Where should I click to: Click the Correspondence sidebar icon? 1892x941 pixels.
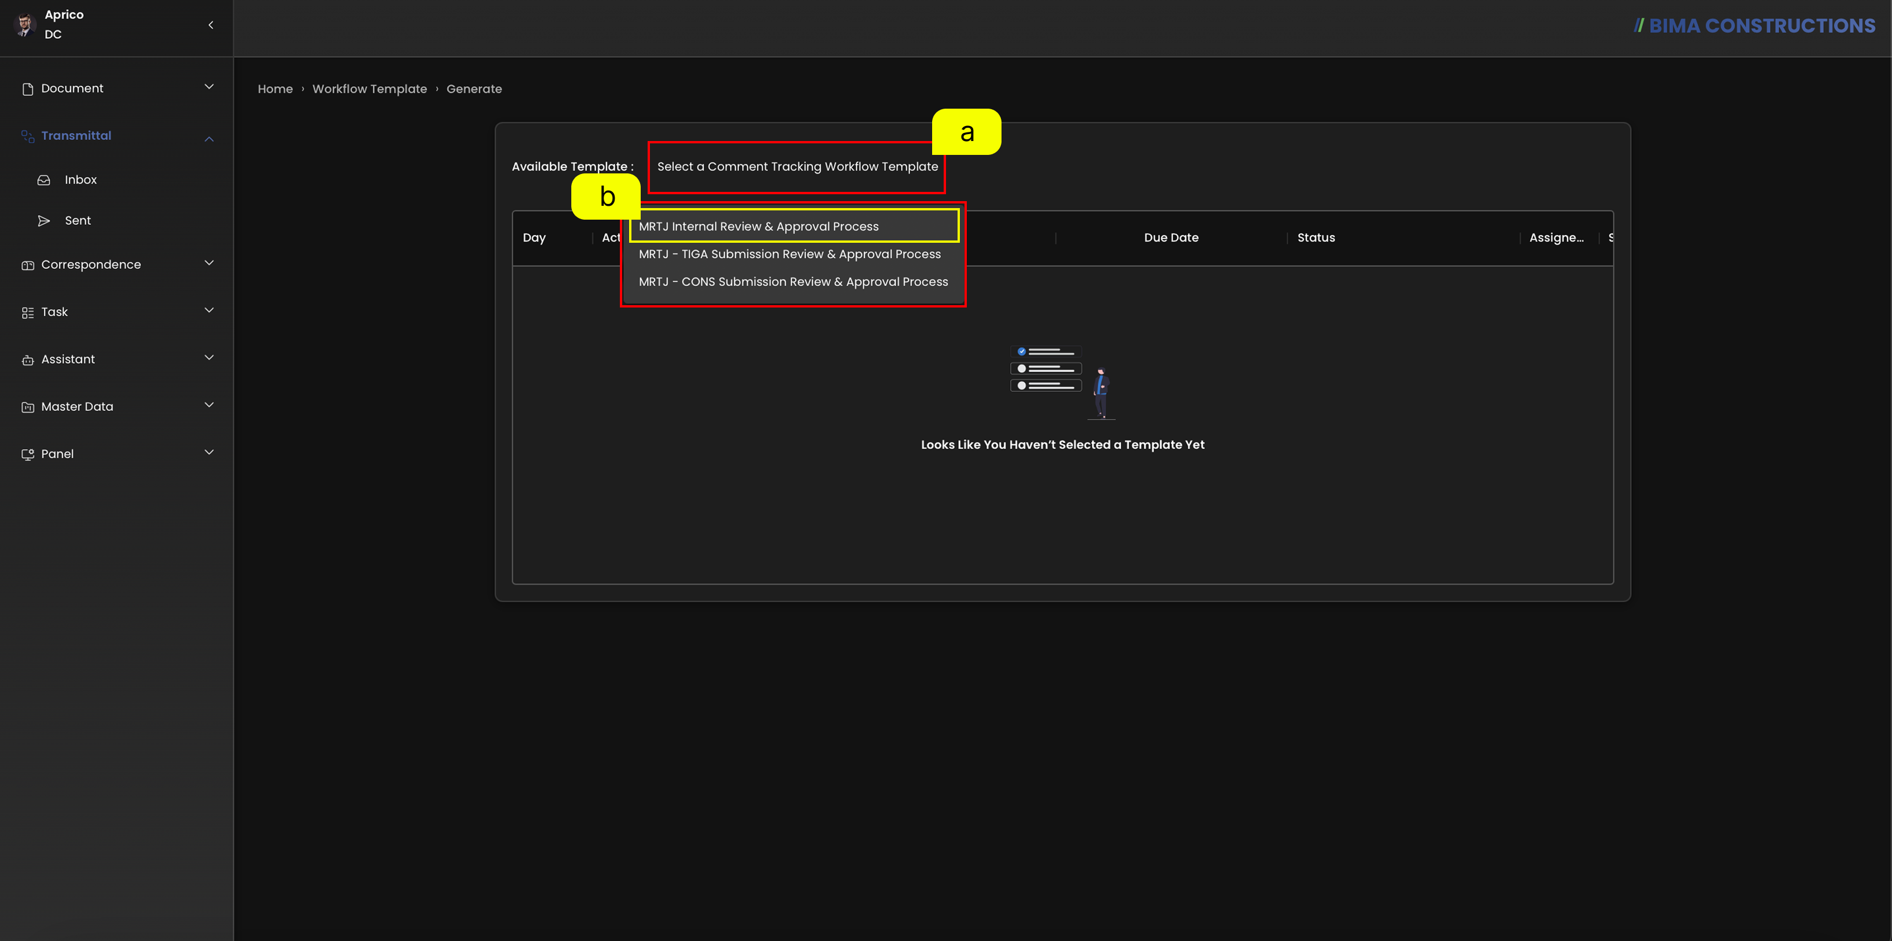coord(28,265)
